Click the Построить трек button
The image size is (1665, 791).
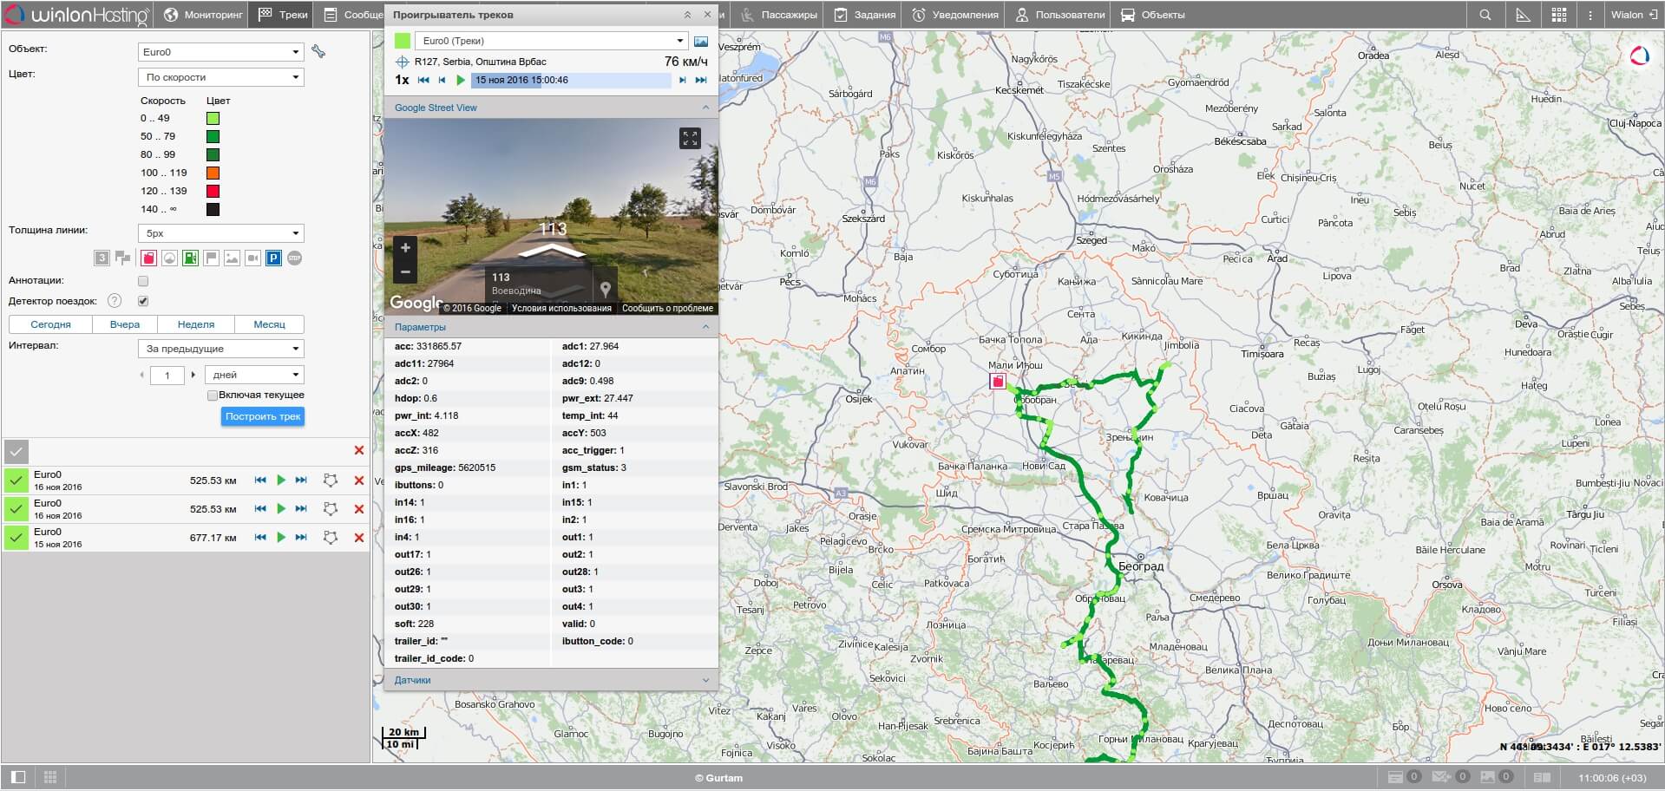tap(262, 416)
